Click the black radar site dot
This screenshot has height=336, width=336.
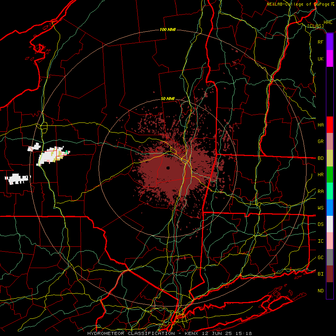point(168,168)
